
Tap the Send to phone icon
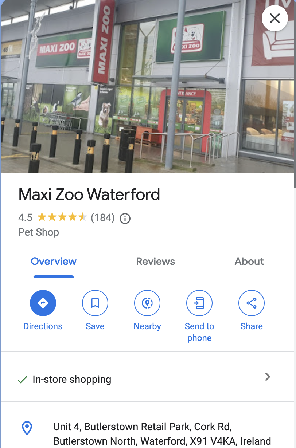(x=199, y=303)
